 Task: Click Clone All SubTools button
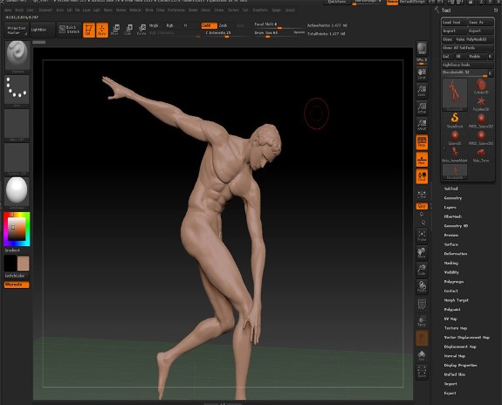coord(467,48)
